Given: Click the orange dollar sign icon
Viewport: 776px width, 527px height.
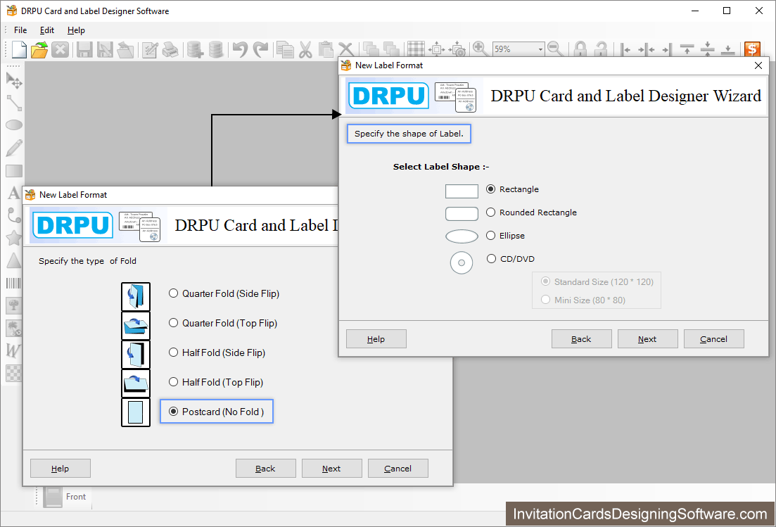Looking at the screenshot, I should (752, 49).
